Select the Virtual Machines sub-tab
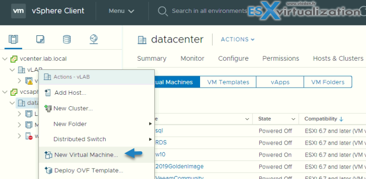 click(x=177, y=82)
